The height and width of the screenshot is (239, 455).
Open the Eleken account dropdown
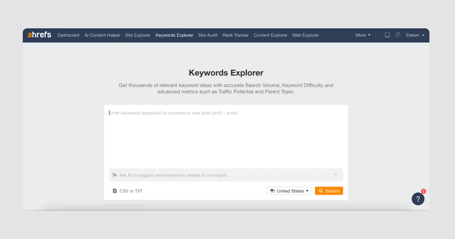(415, 35)
